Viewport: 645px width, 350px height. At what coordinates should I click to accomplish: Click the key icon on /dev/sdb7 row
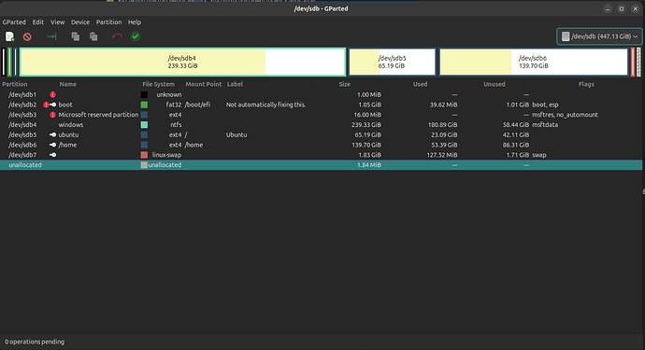pos(52,155)
